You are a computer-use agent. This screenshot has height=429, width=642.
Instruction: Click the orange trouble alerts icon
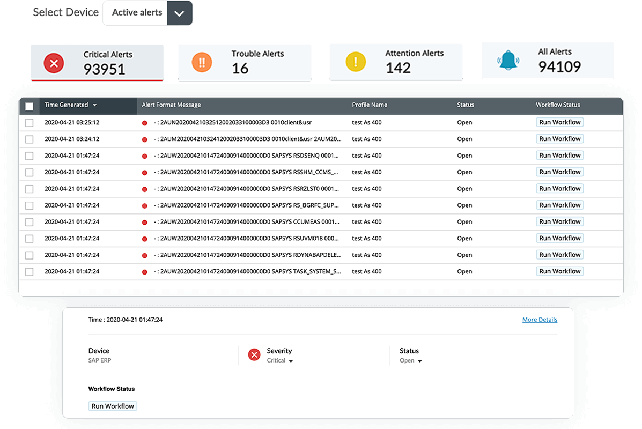202,62
